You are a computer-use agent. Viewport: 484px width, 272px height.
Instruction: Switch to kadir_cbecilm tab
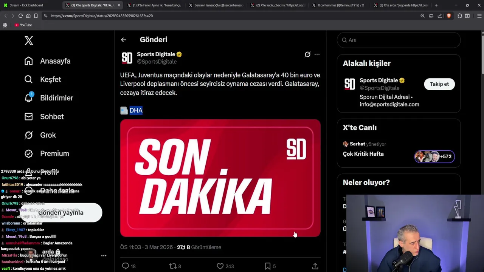pos(277,5)
